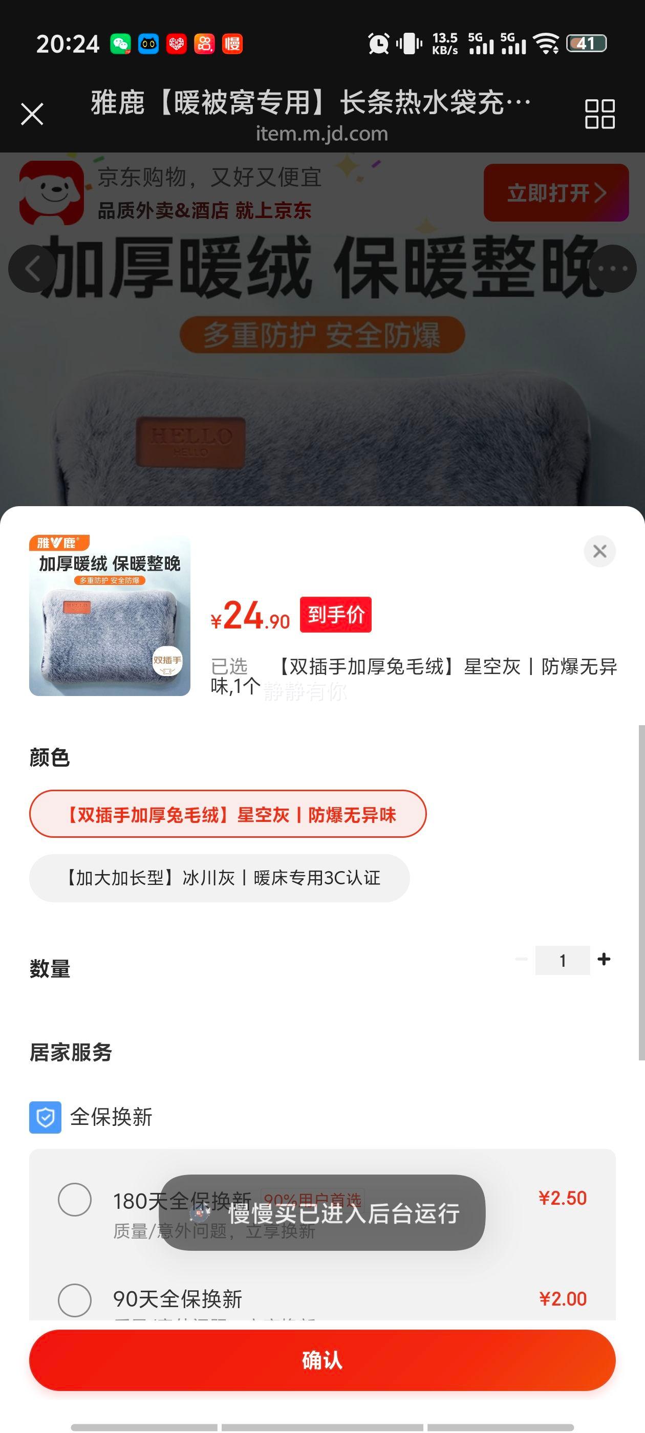Choose 星空灰 双插手加厚兔毛绒 color option
The height and width of the screenshot is (1433, 645).
click(228, 814)
